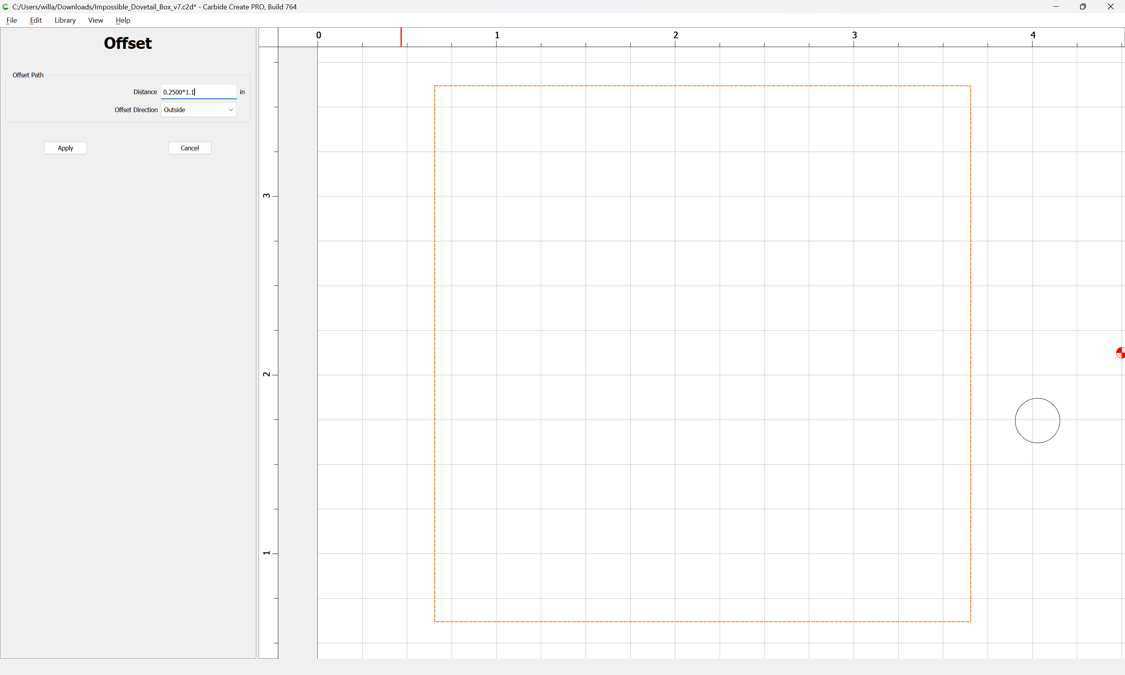Apply the offset
1125x675 pixels.
[x=66, y=148]
